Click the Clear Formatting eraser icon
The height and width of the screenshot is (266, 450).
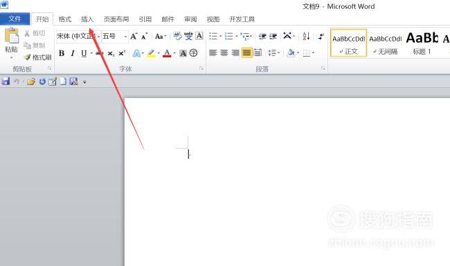[x=177, y=36]
